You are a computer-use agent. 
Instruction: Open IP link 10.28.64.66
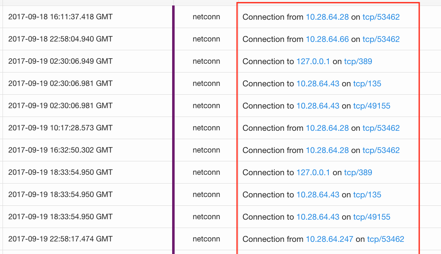click(x=327, y=39)
